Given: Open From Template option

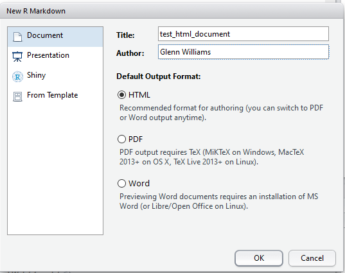Looking at the screenshot, I should pyautogui.click(x=55, y=96).
